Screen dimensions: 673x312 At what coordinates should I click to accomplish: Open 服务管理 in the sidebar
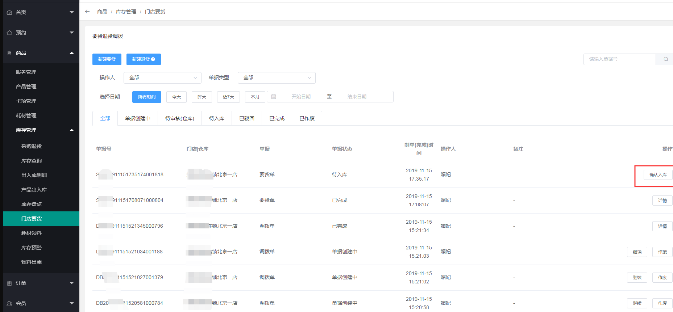tap(41, 72)
